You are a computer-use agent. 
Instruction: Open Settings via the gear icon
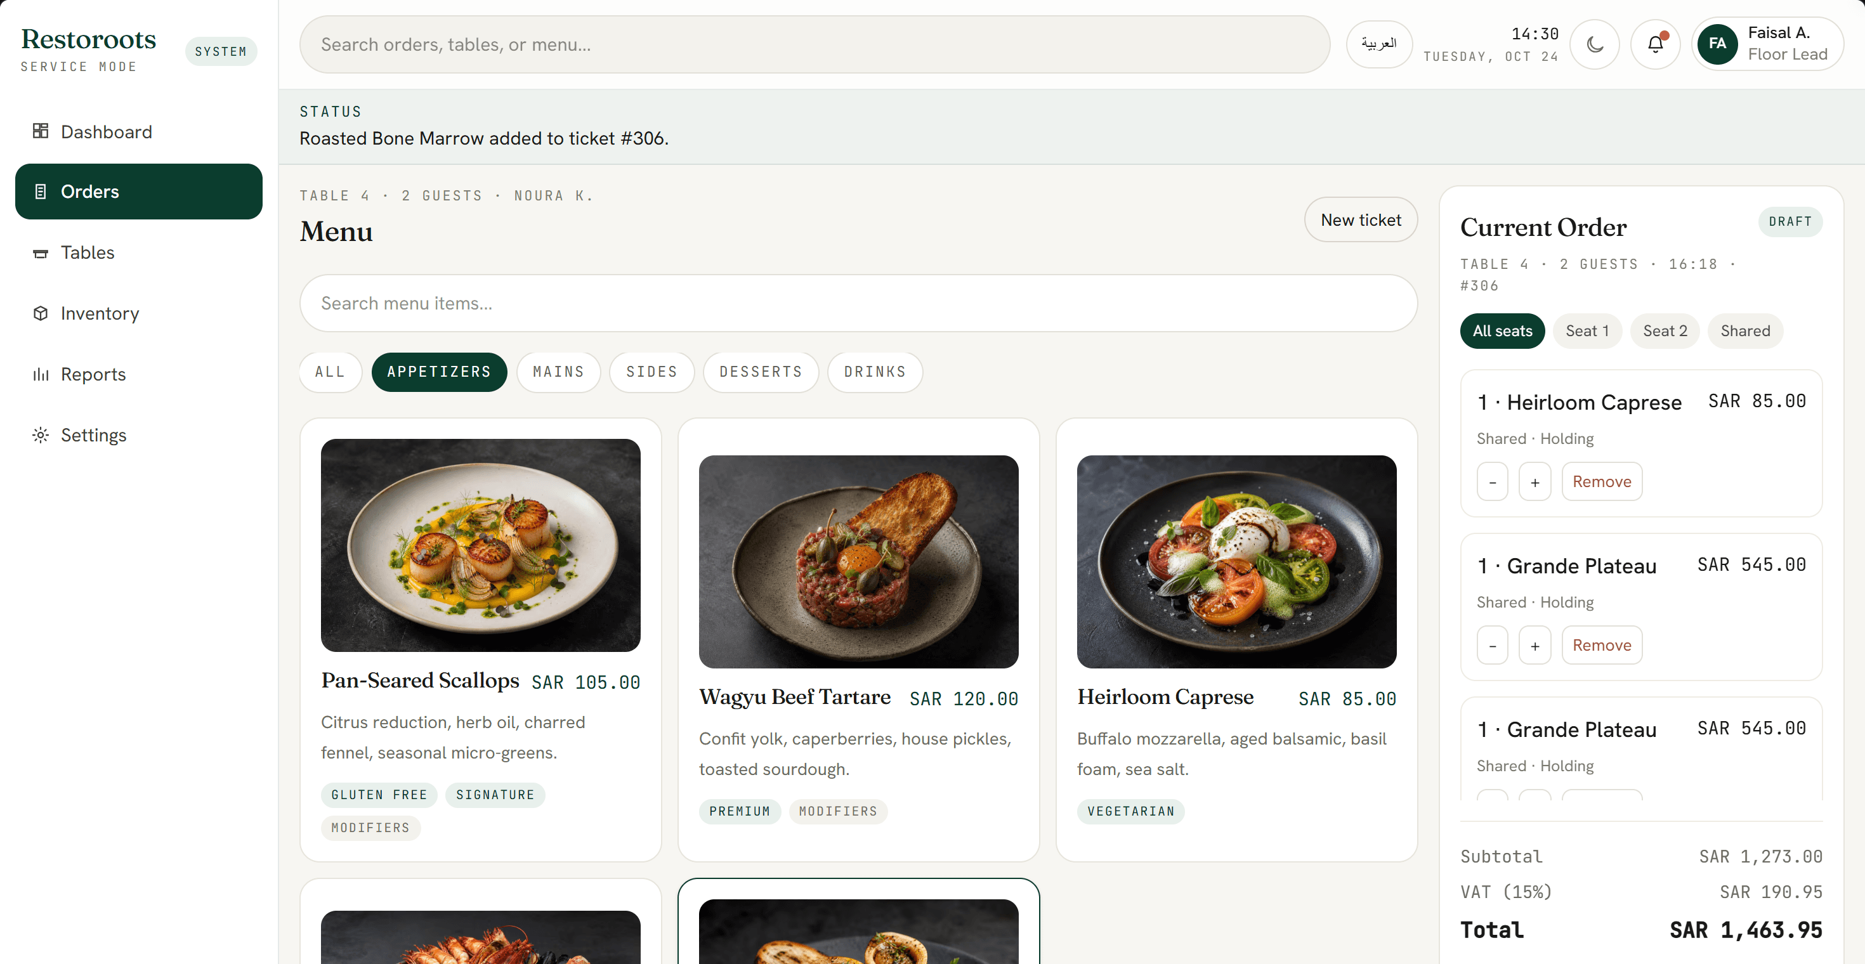[41, 435]
